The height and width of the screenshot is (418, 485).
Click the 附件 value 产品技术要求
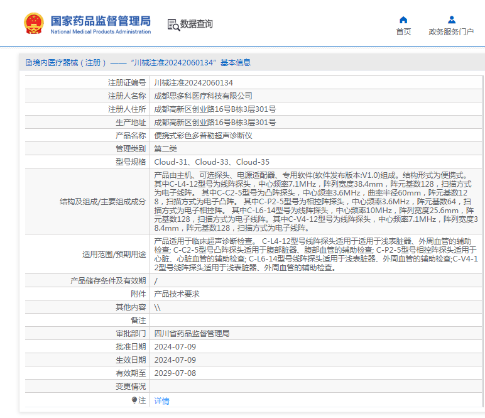coord(177,294)
